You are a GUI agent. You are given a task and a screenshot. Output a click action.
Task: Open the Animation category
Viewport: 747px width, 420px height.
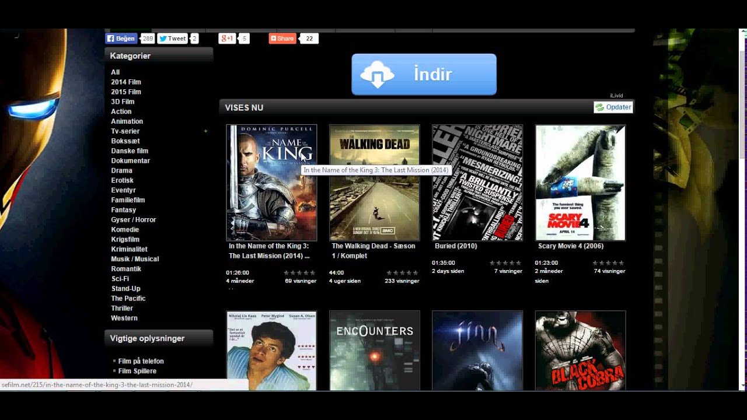tap(127, 121)
